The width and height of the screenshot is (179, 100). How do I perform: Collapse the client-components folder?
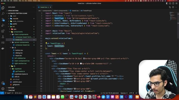[21, 34]
